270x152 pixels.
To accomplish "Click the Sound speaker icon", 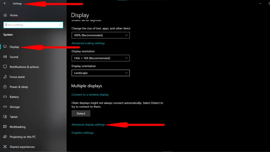I will point(5,57).
